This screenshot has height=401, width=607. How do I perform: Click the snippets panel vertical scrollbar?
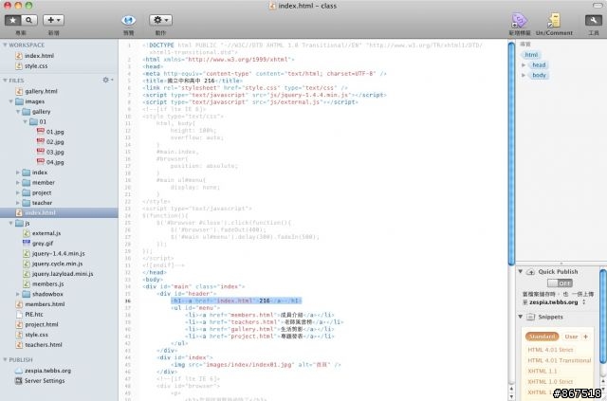tap(603, 317)
